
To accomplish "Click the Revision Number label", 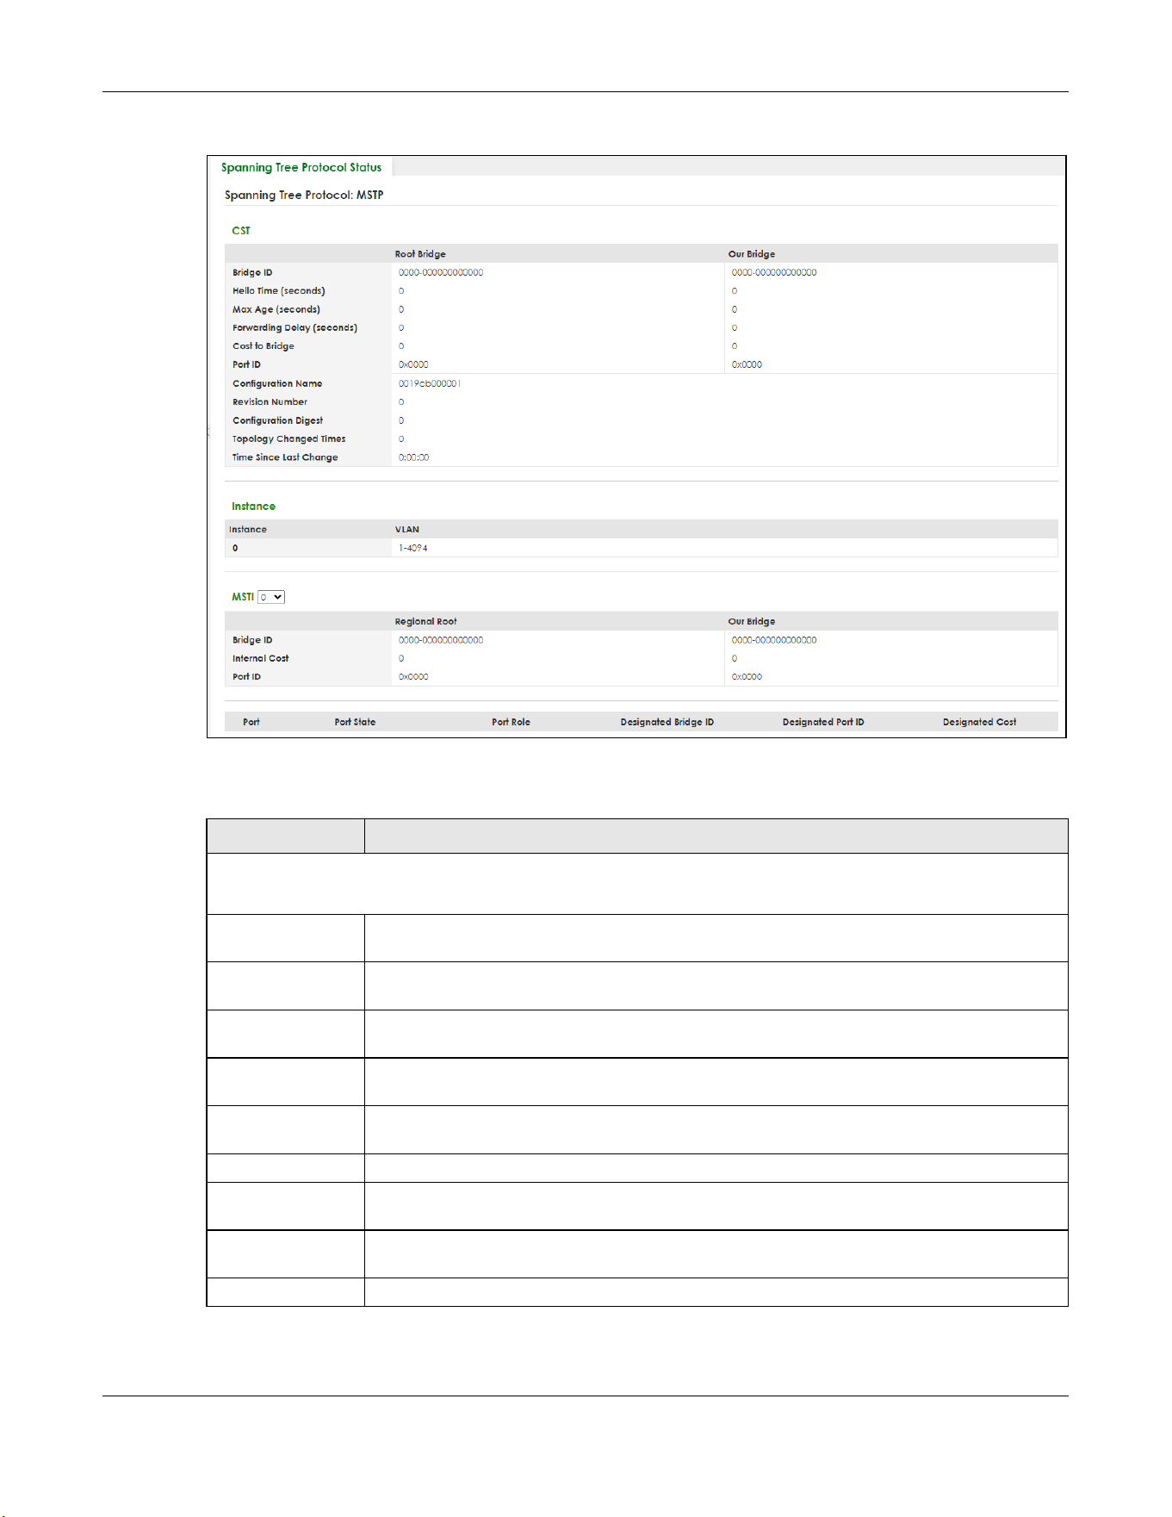I will [270, 402].
